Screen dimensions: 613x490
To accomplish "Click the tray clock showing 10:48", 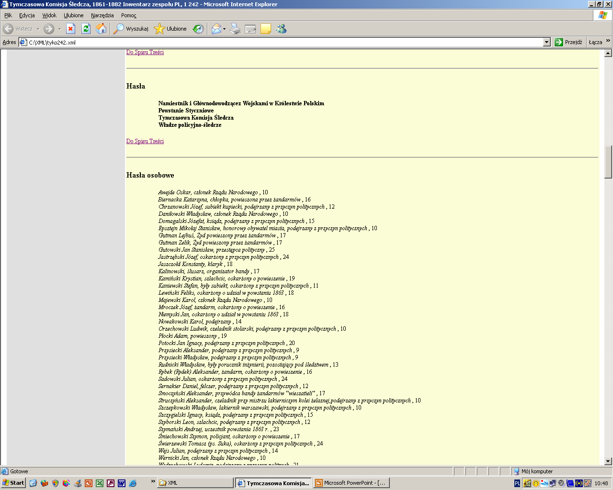I will [x=602, y=483].
